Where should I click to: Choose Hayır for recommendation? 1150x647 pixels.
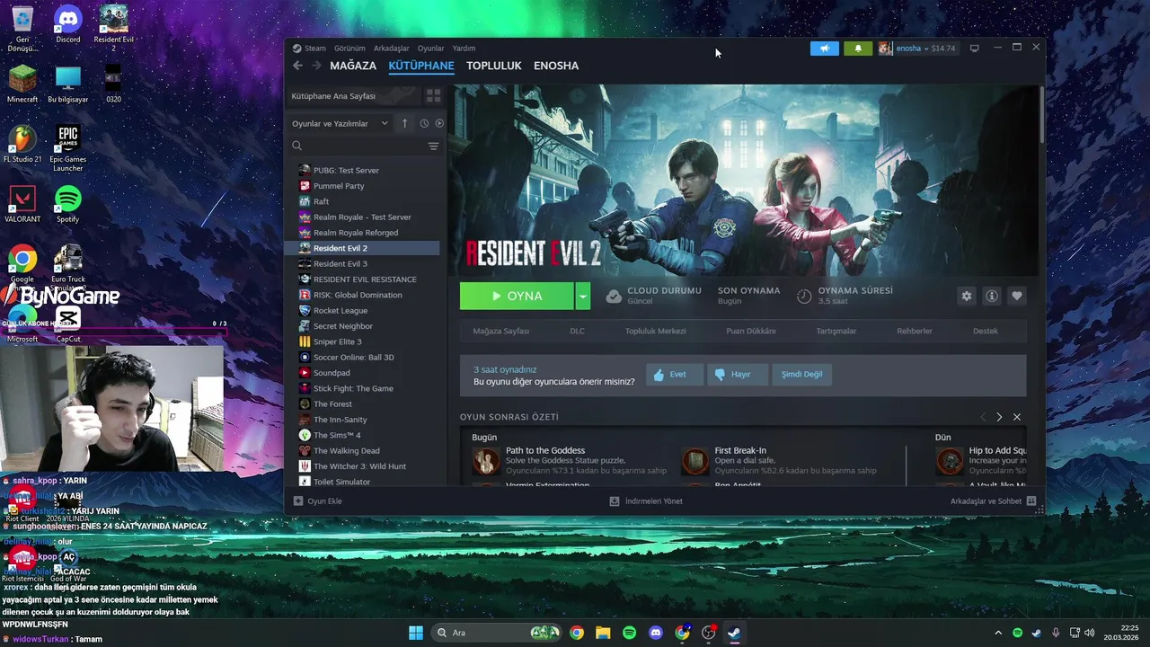(737, 375)
